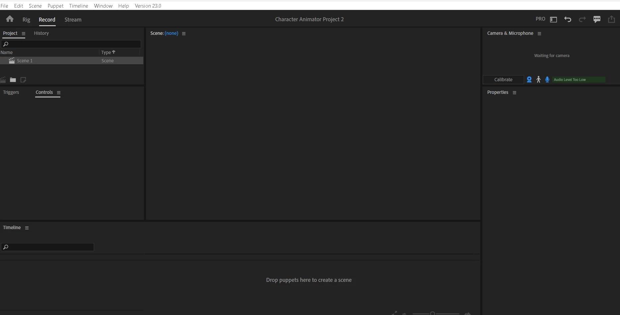Click the edit original pencil icon
The height and width of the screenshot is (315, 620).
(x=23, y=80)
